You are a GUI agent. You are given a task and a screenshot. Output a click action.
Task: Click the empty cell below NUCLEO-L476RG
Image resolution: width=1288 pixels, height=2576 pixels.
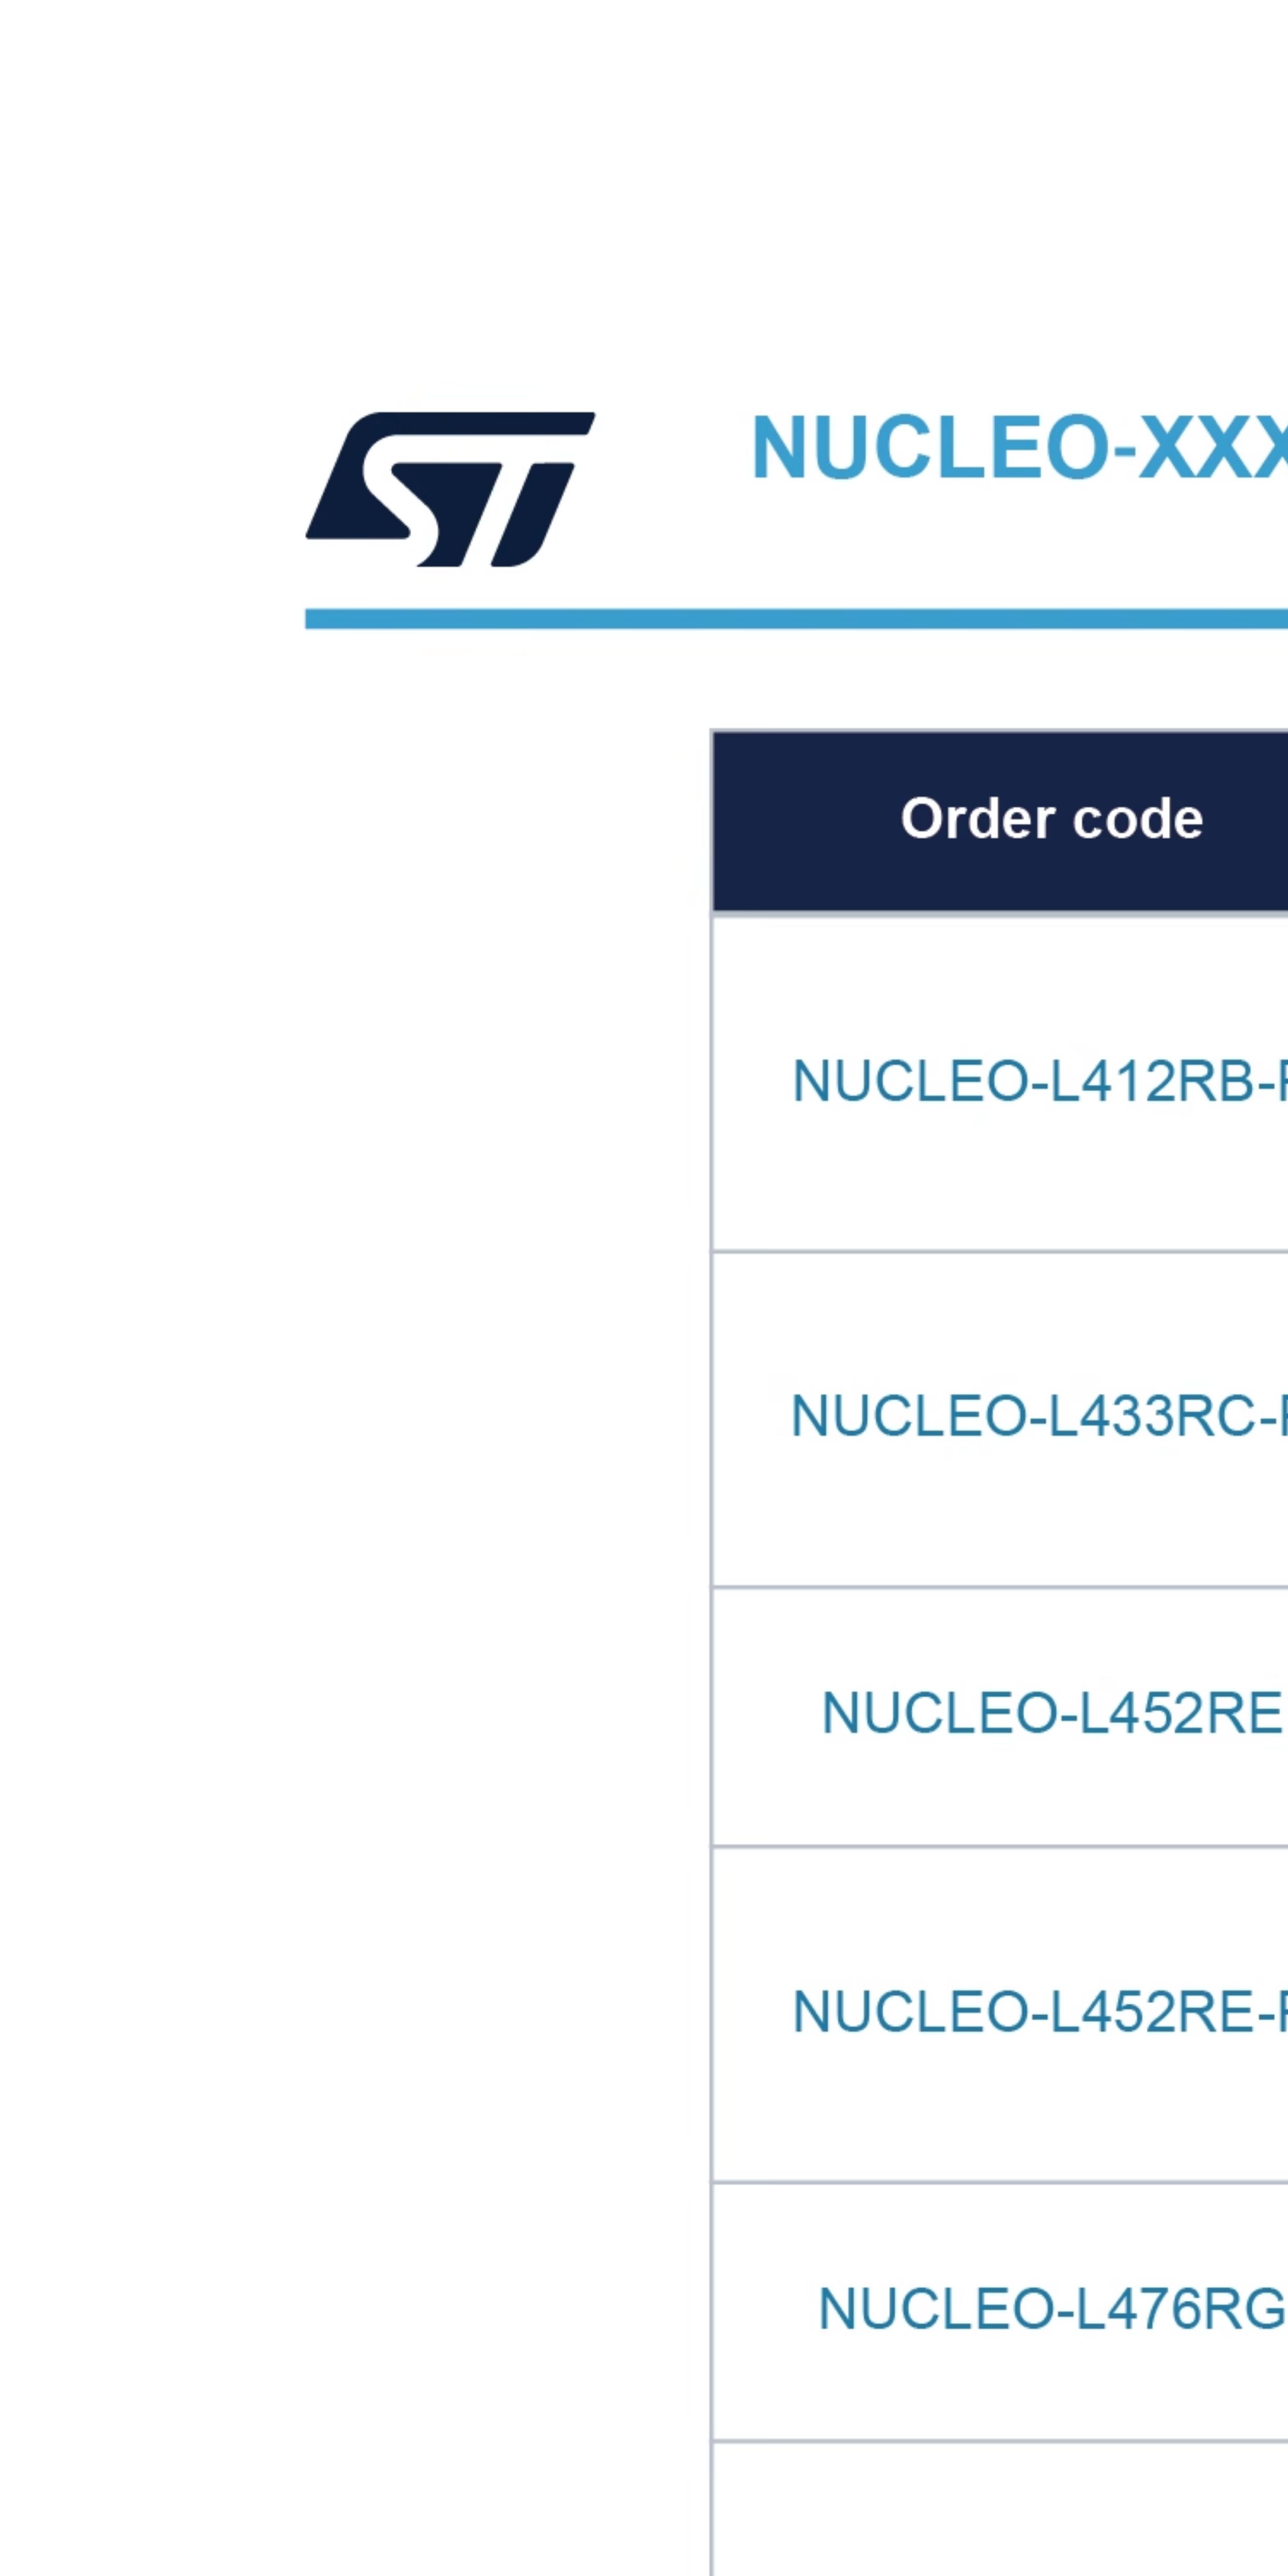tap(1000, 2510)
